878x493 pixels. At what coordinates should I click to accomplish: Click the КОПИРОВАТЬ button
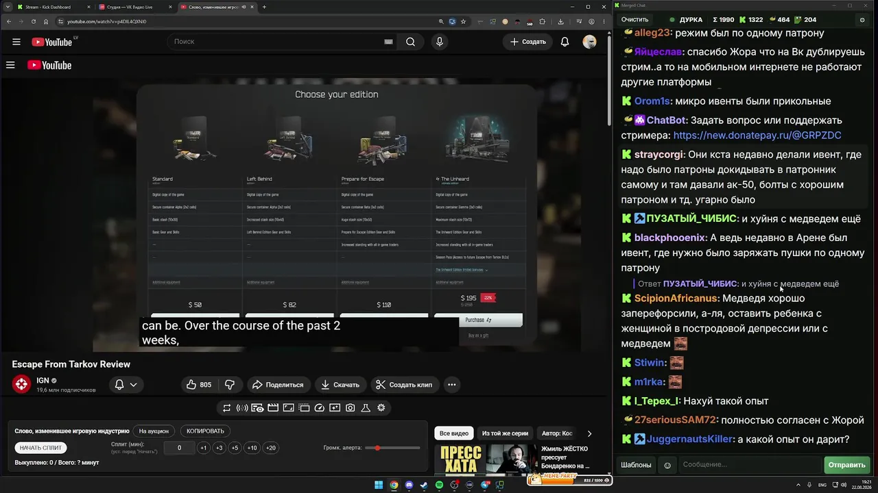click(x=205, y=431)
